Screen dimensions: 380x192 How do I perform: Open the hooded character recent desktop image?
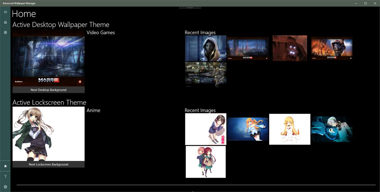click(x=206, y=48)
